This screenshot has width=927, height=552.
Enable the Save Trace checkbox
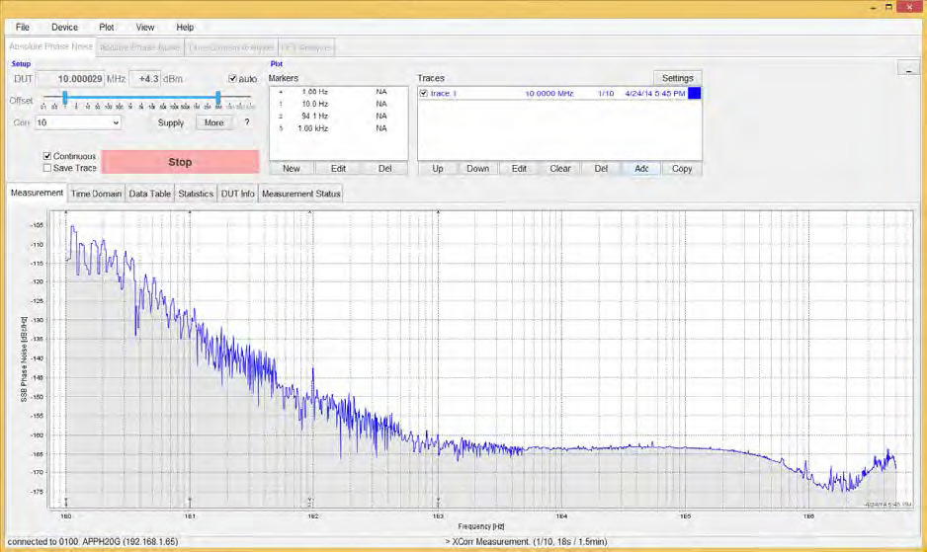(x=47, y=168)
